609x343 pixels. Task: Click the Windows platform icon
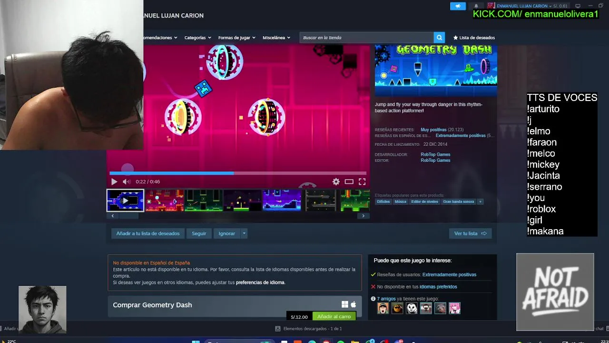pos(345,304)
